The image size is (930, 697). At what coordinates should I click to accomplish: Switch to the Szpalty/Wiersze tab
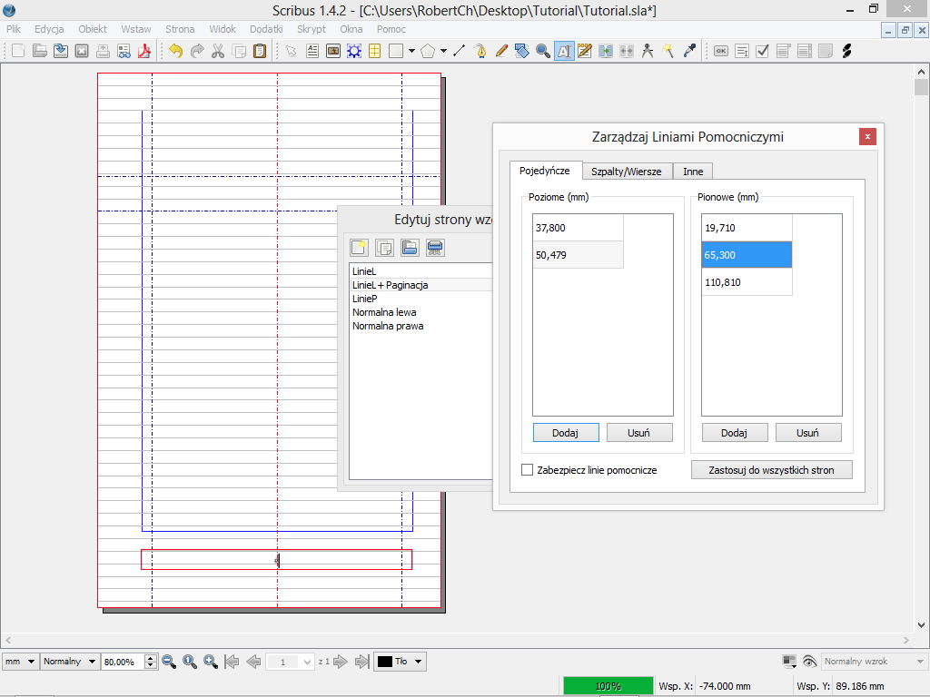[x=626, y=171]
